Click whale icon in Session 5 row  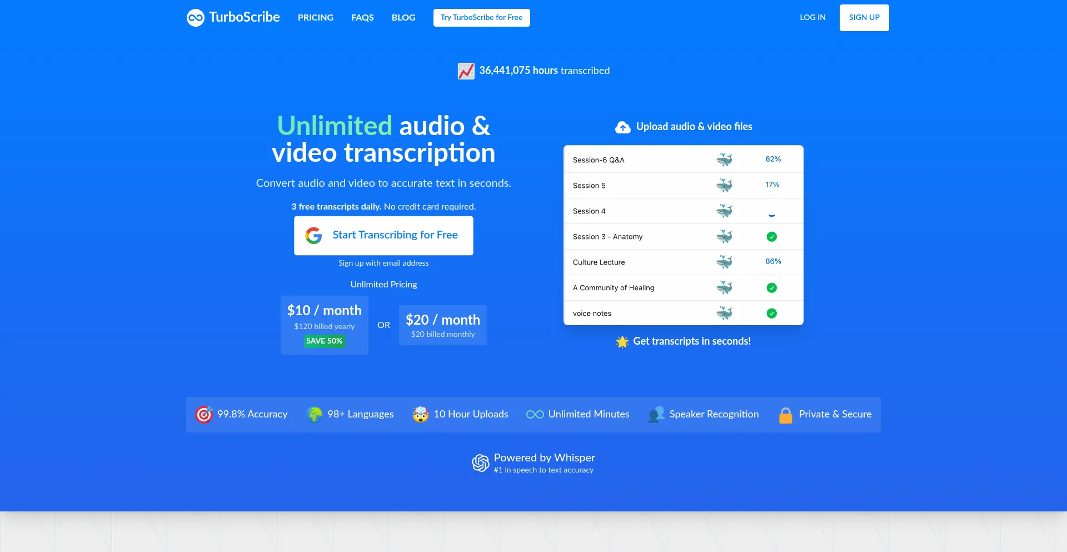724,185
